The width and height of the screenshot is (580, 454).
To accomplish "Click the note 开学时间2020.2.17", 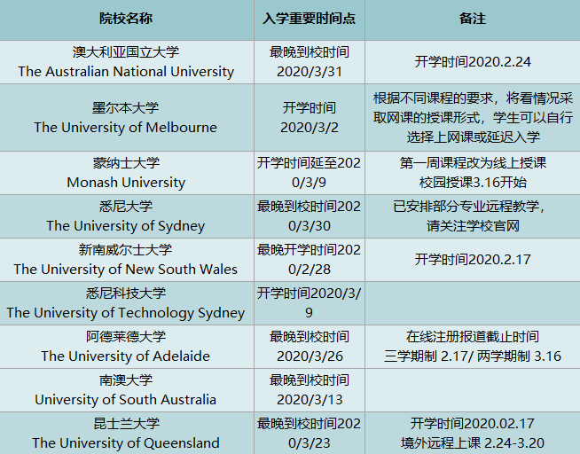I will tap(473, 260).
